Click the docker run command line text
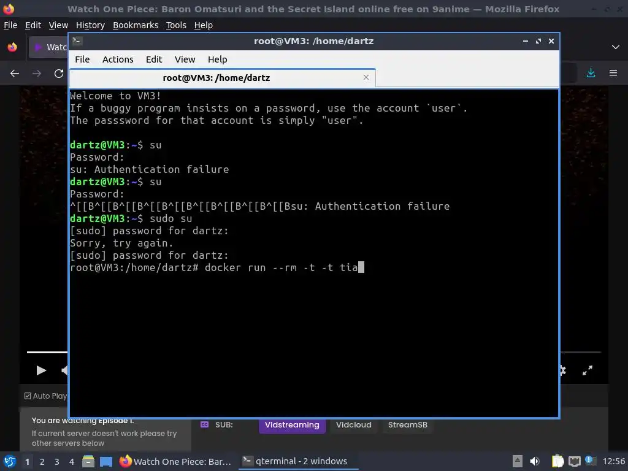Screen dimensions: 628x471 [281, 267]
